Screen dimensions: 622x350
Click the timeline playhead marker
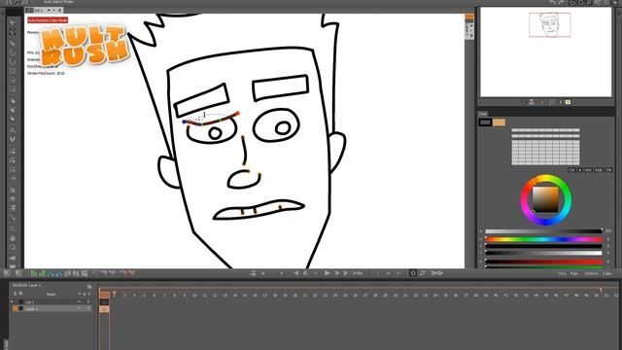(115, 294)
